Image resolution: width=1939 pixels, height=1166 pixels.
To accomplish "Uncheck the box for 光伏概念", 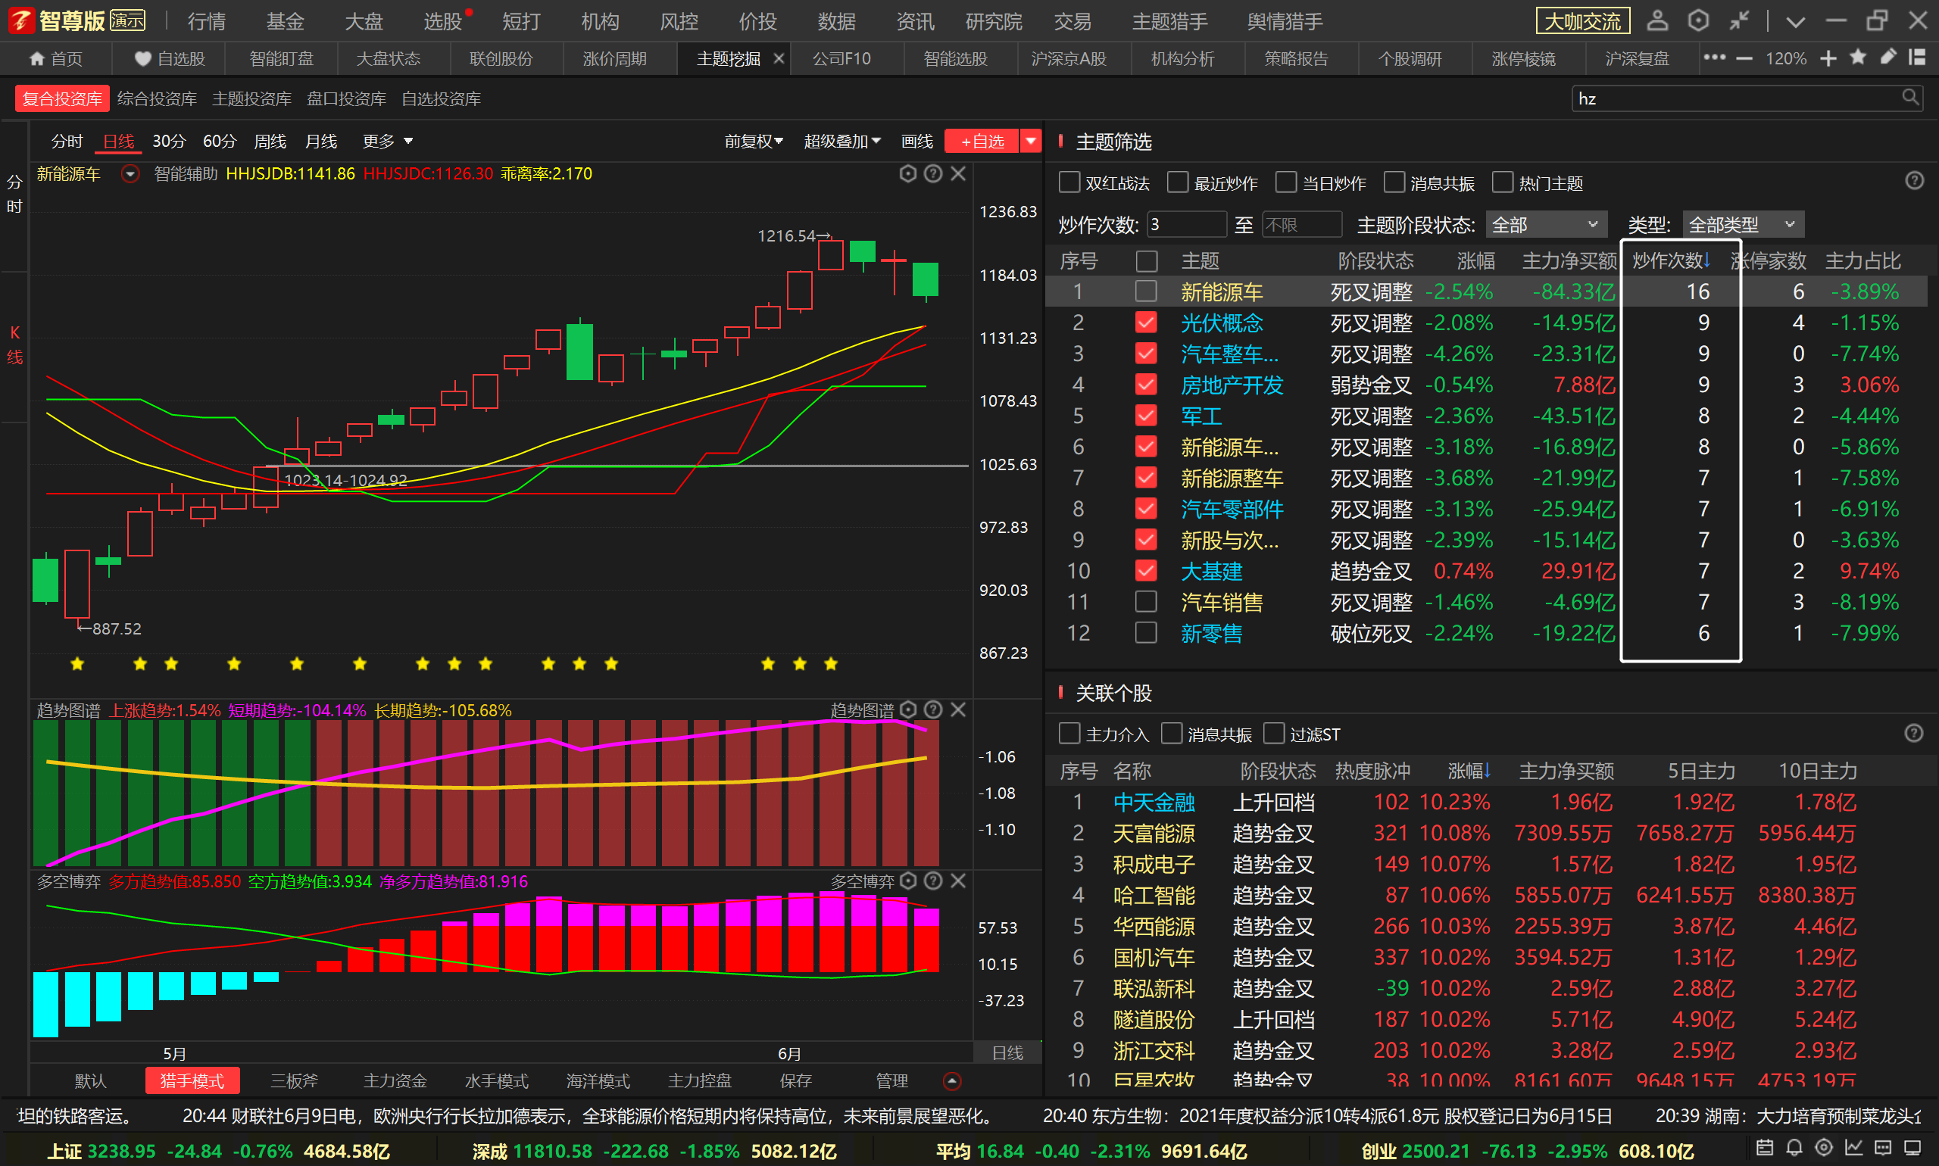I will (1146, 322).
